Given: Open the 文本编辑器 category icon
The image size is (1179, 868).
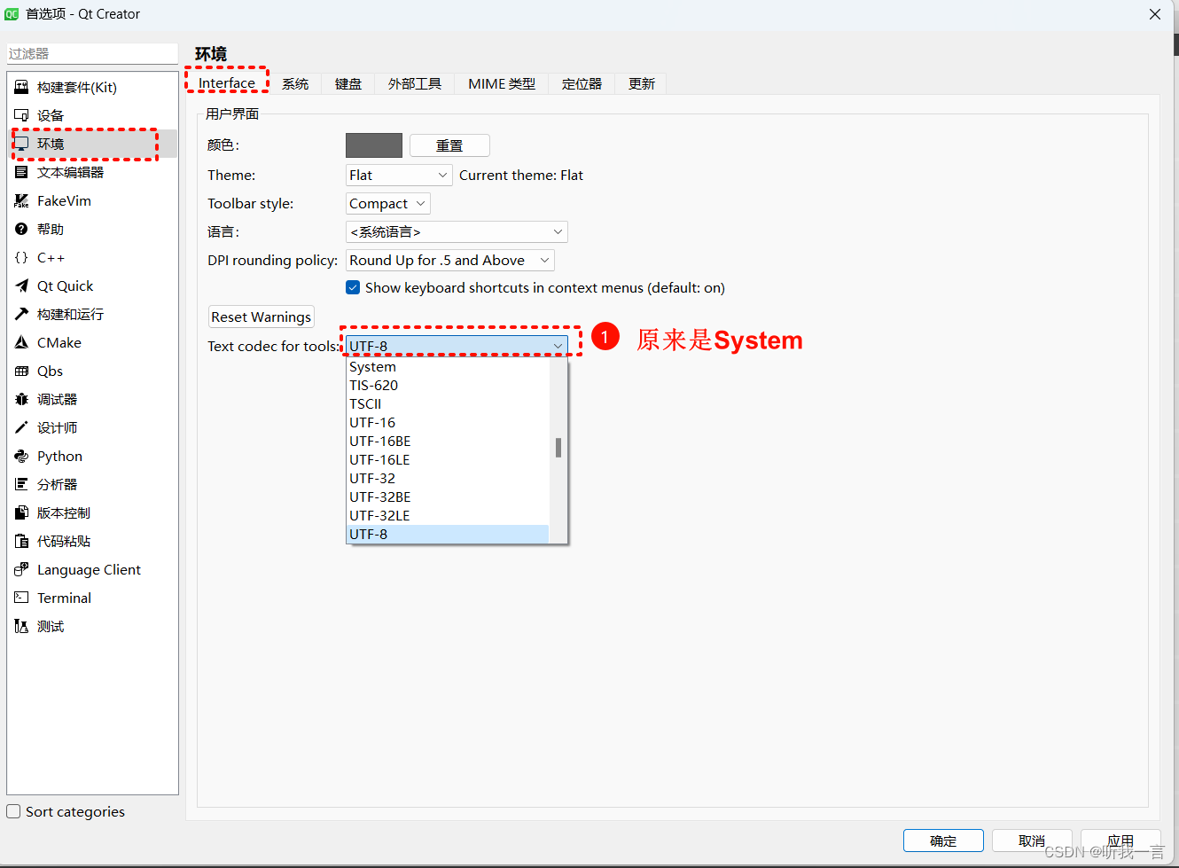Looking at the screenshot, I should (21, 172).
